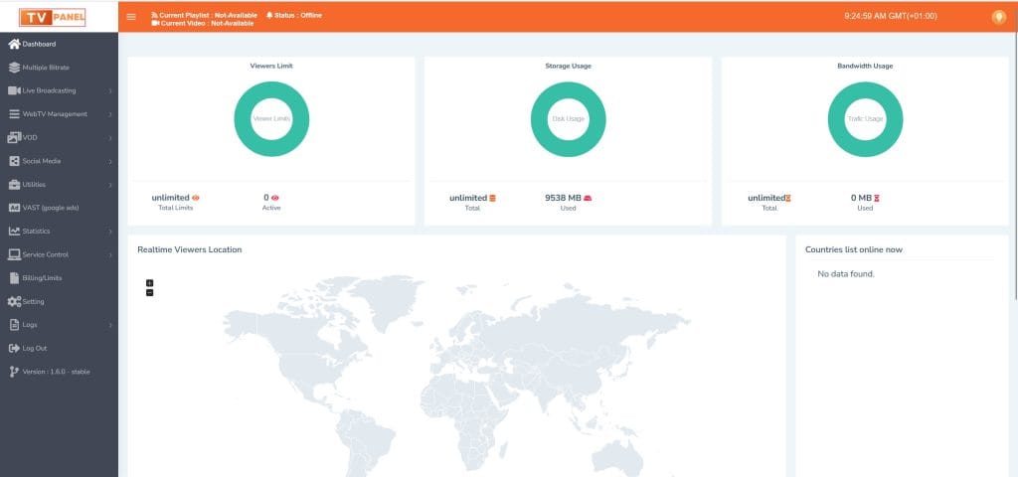Click the VOD media icon
This screenshot has width=1018, height=477.
pyautogui.click(x=14, y=137)
